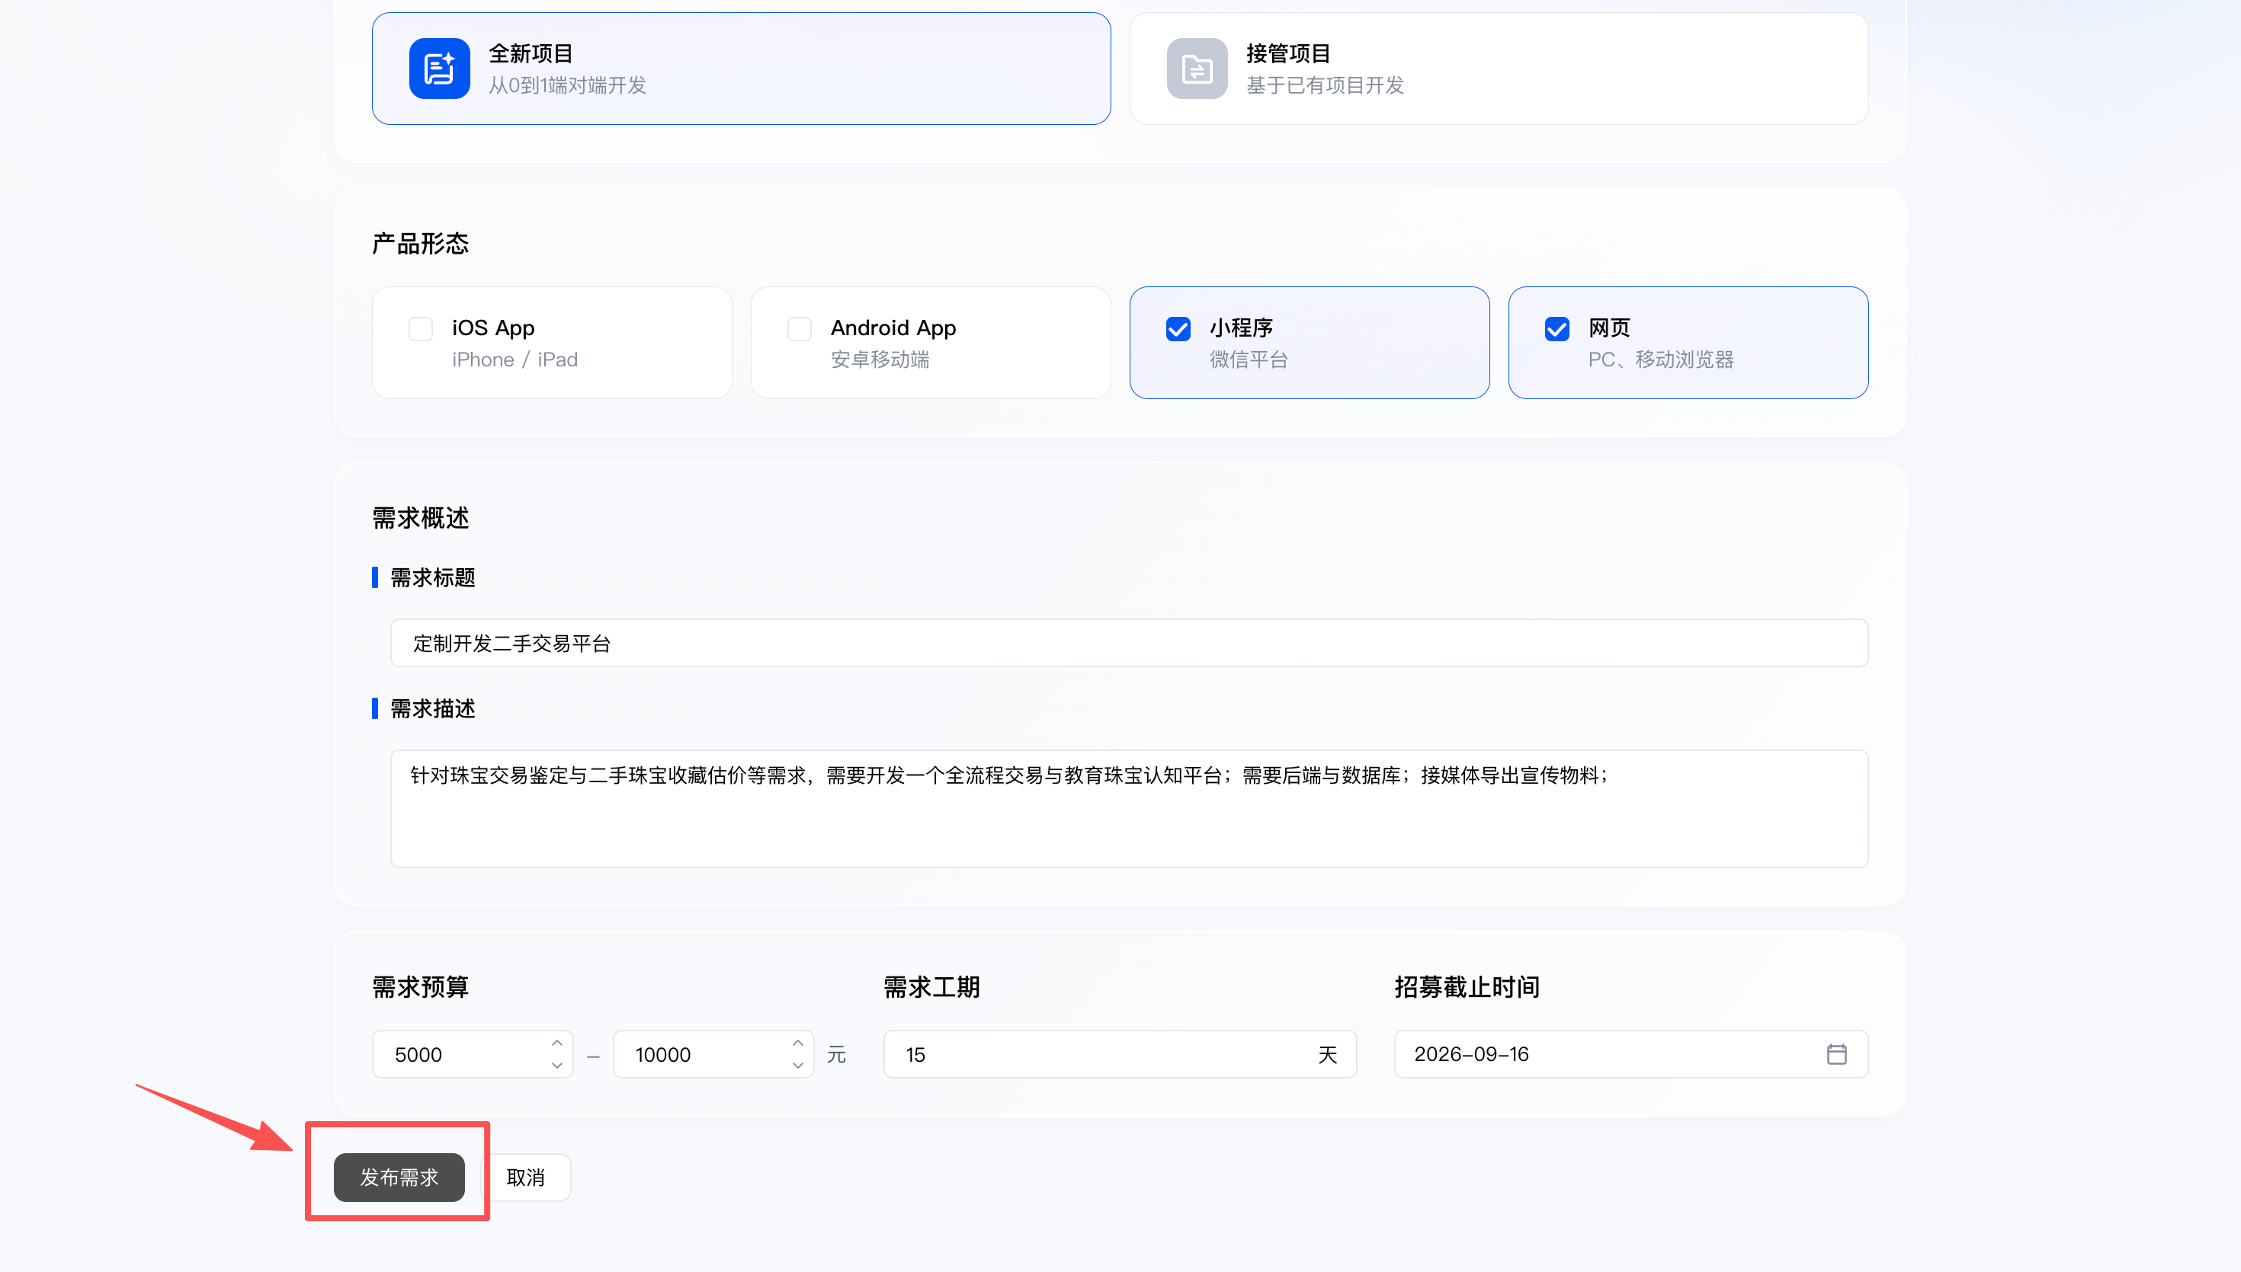Viewport: 2241px width, 1272px height.
Task: Click the 取消 button
Action: point(525,1177)
